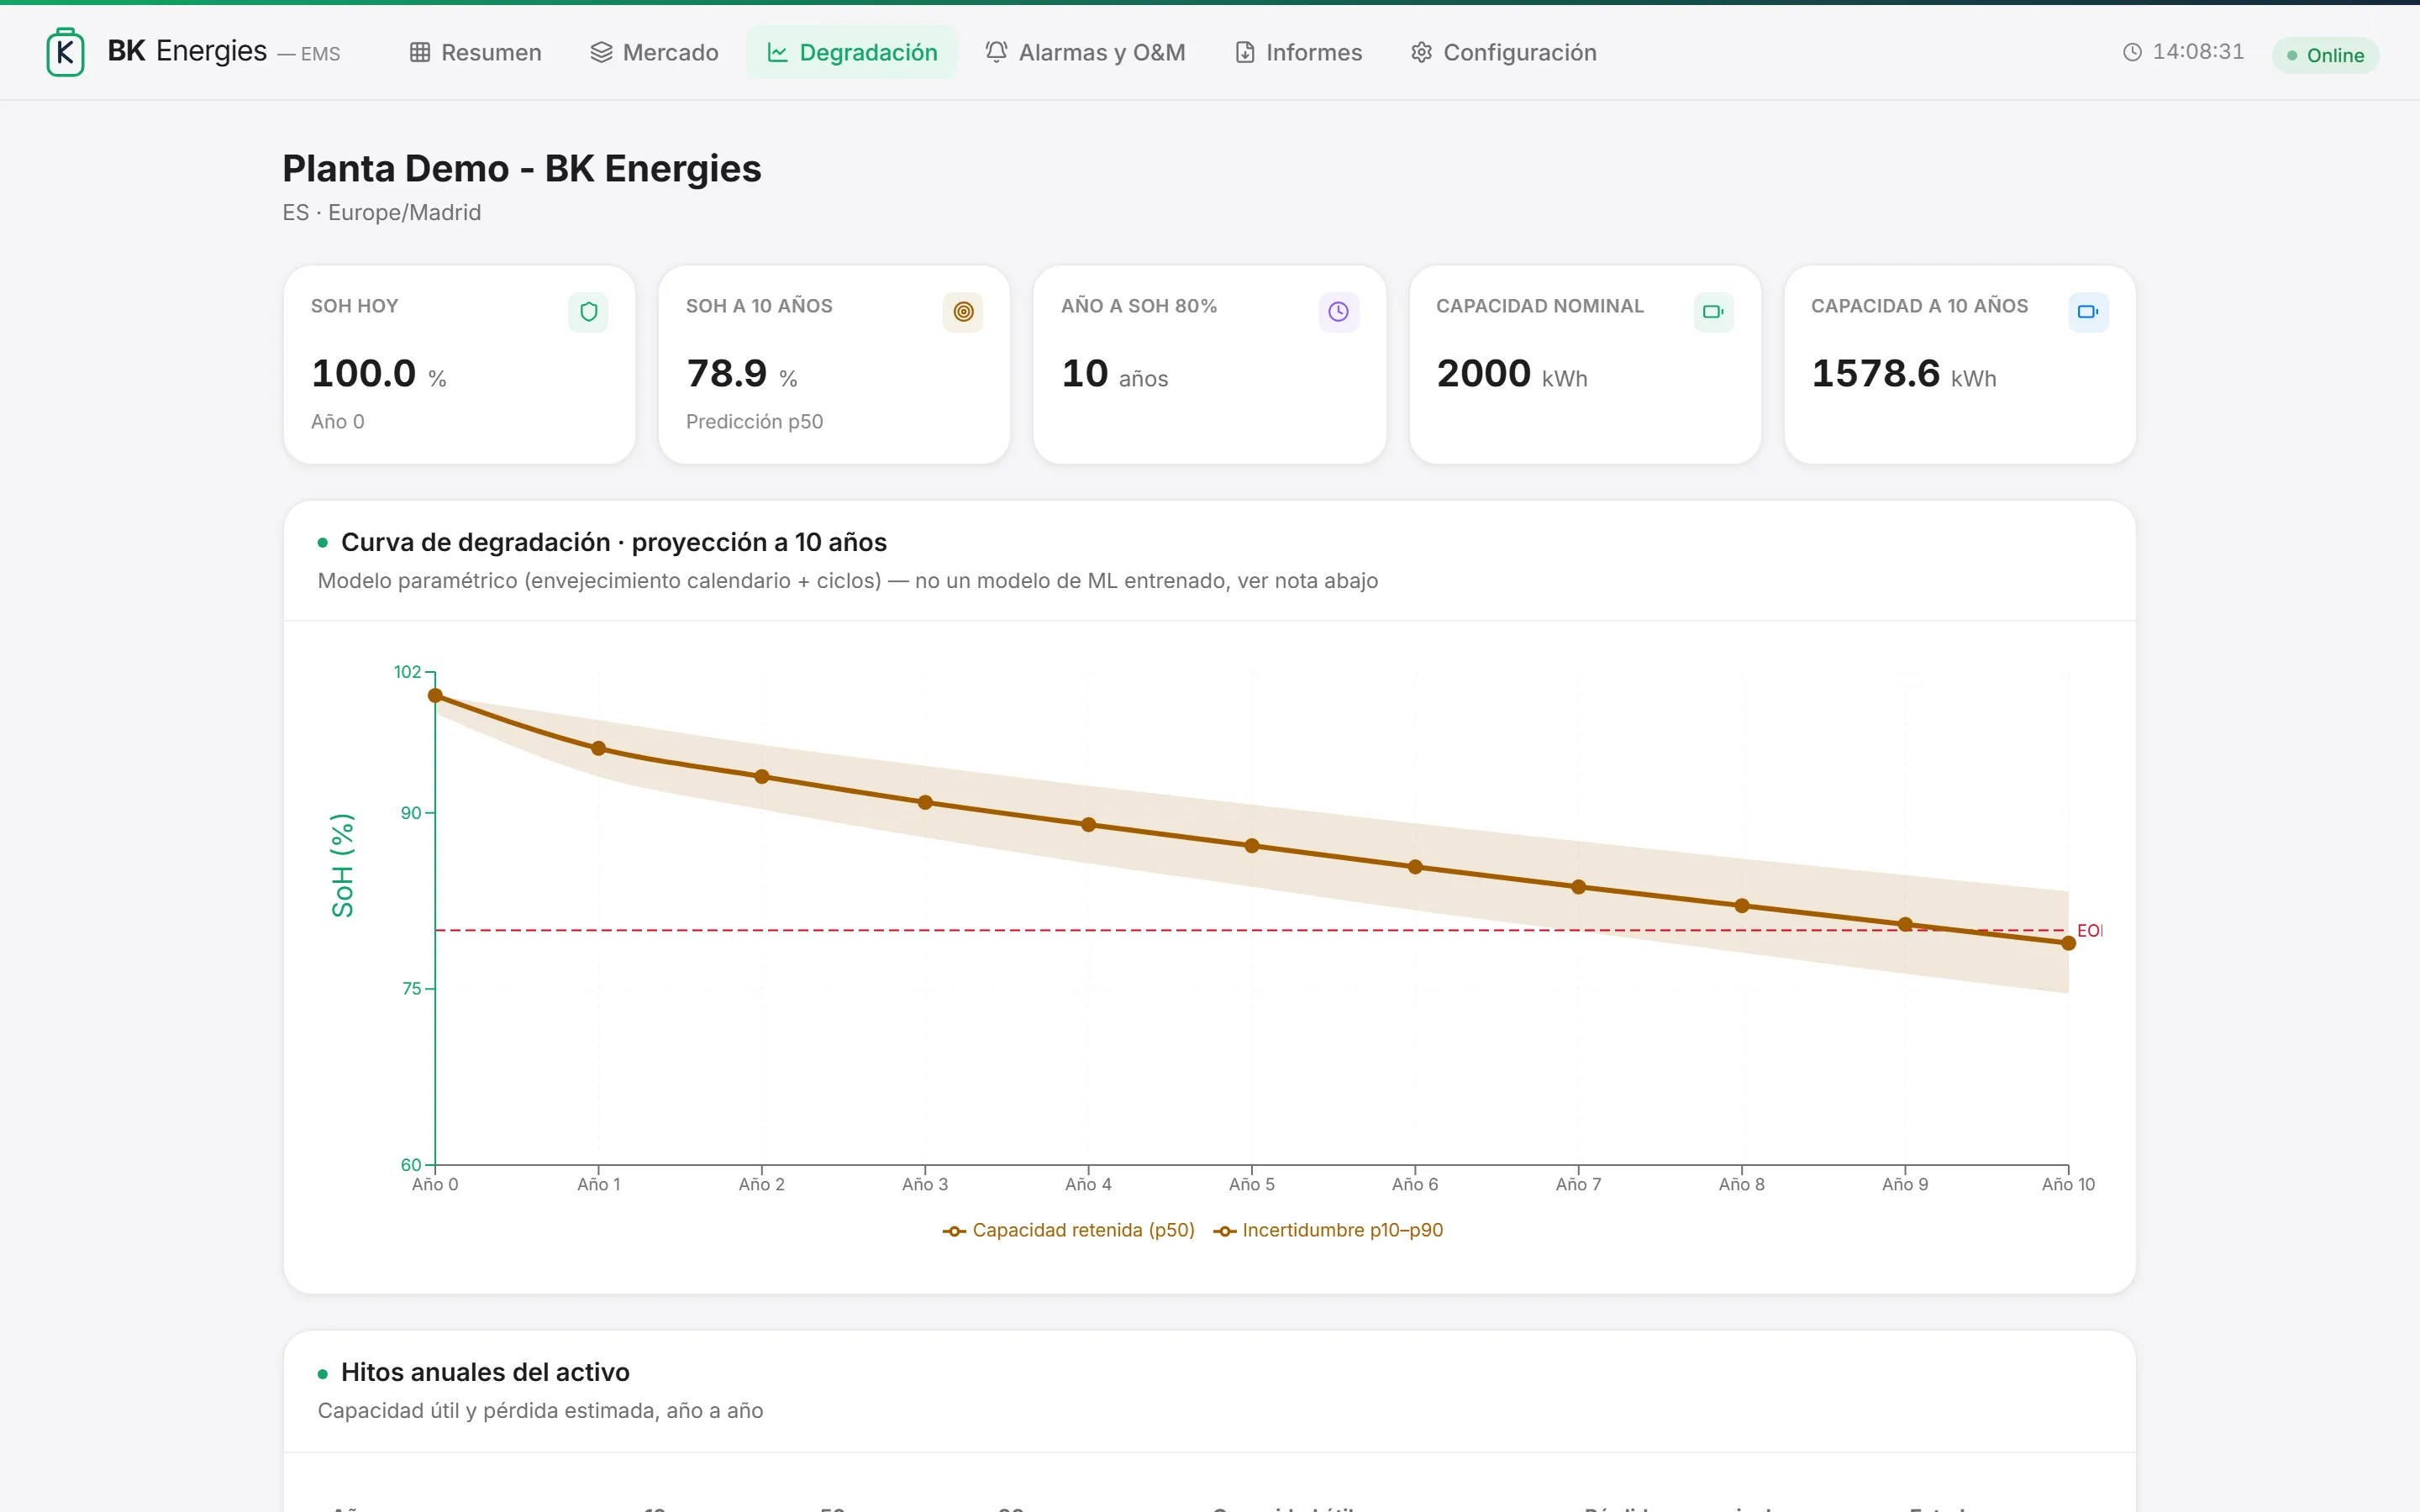Click the Año 7 x-axis label

[x=1578, y=1184]
